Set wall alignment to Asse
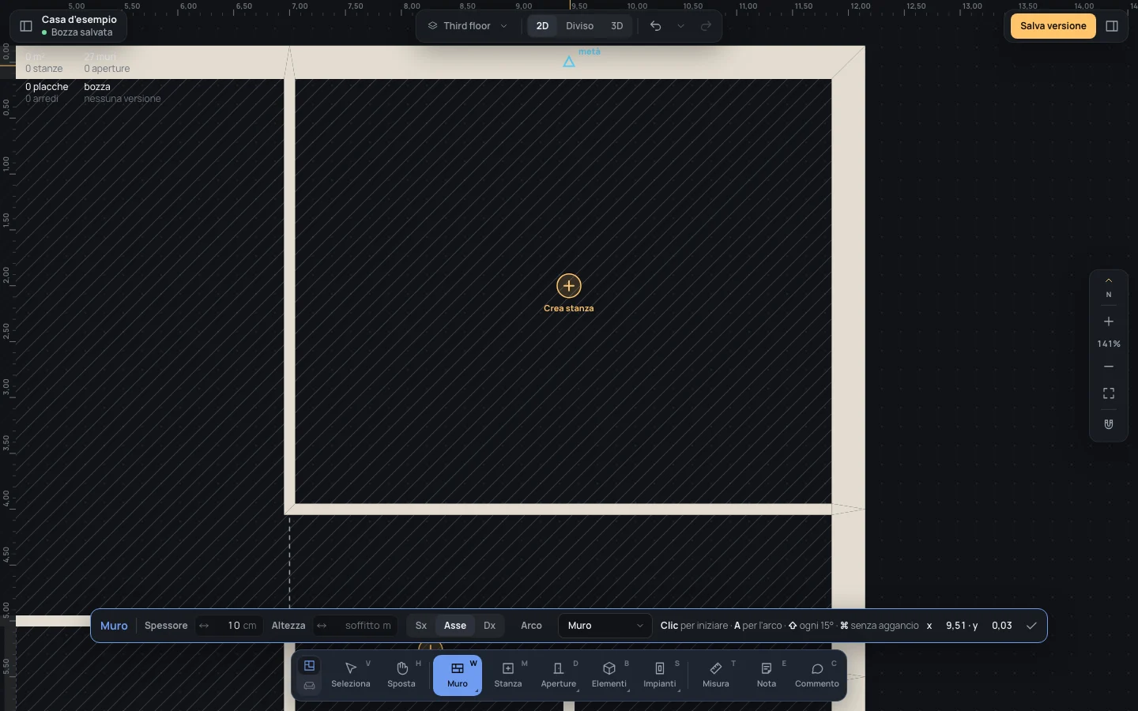 [455, 626]
